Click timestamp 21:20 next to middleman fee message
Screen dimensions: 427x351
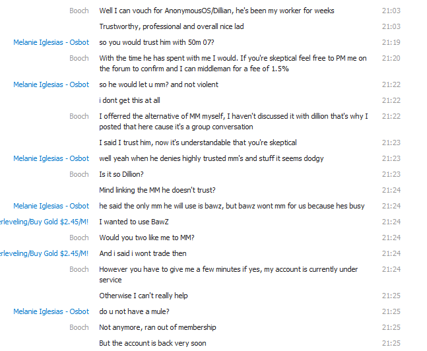pos(391,58)
